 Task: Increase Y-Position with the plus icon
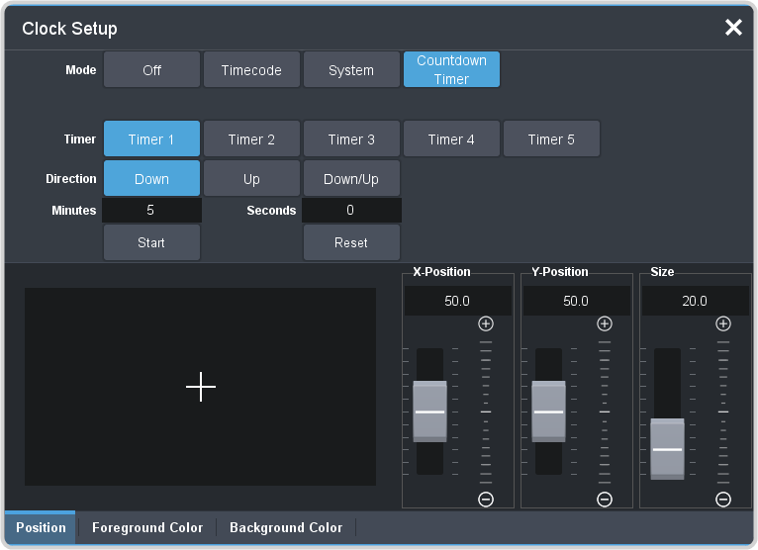[x=605, y=323]
